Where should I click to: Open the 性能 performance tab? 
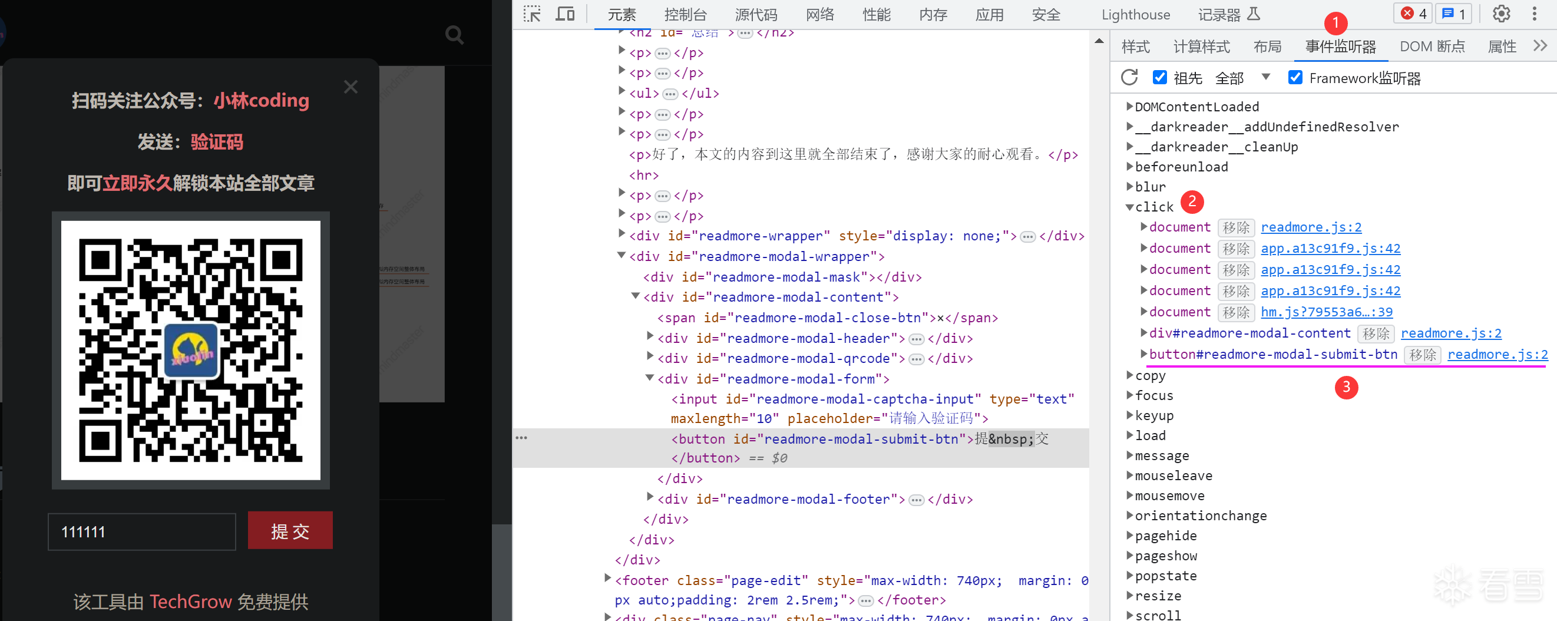pos(877,15)
